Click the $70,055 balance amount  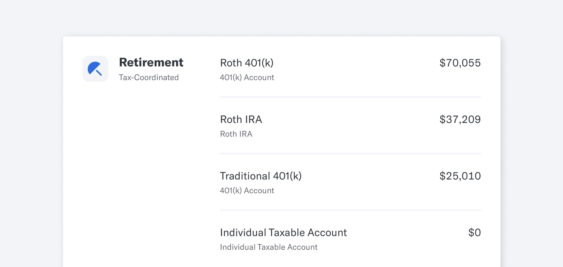tap(460, 63)
